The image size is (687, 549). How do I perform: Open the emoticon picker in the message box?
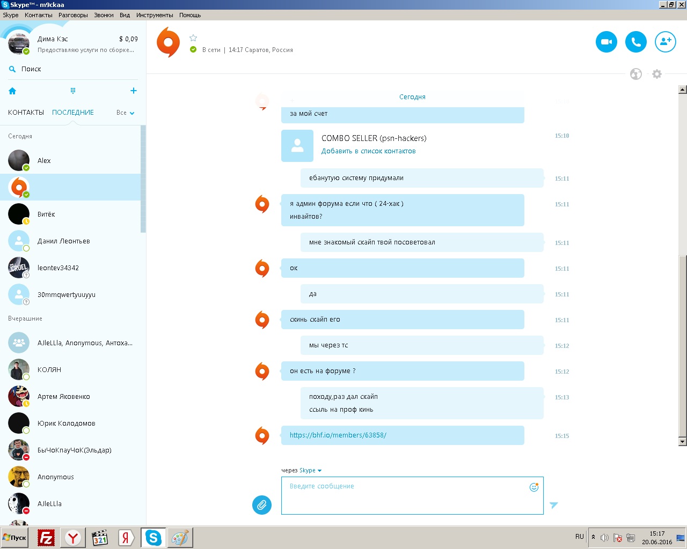point(534,487)
